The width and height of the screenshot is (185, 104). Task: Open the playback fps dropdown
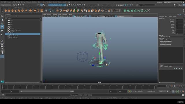pos(164,92)
